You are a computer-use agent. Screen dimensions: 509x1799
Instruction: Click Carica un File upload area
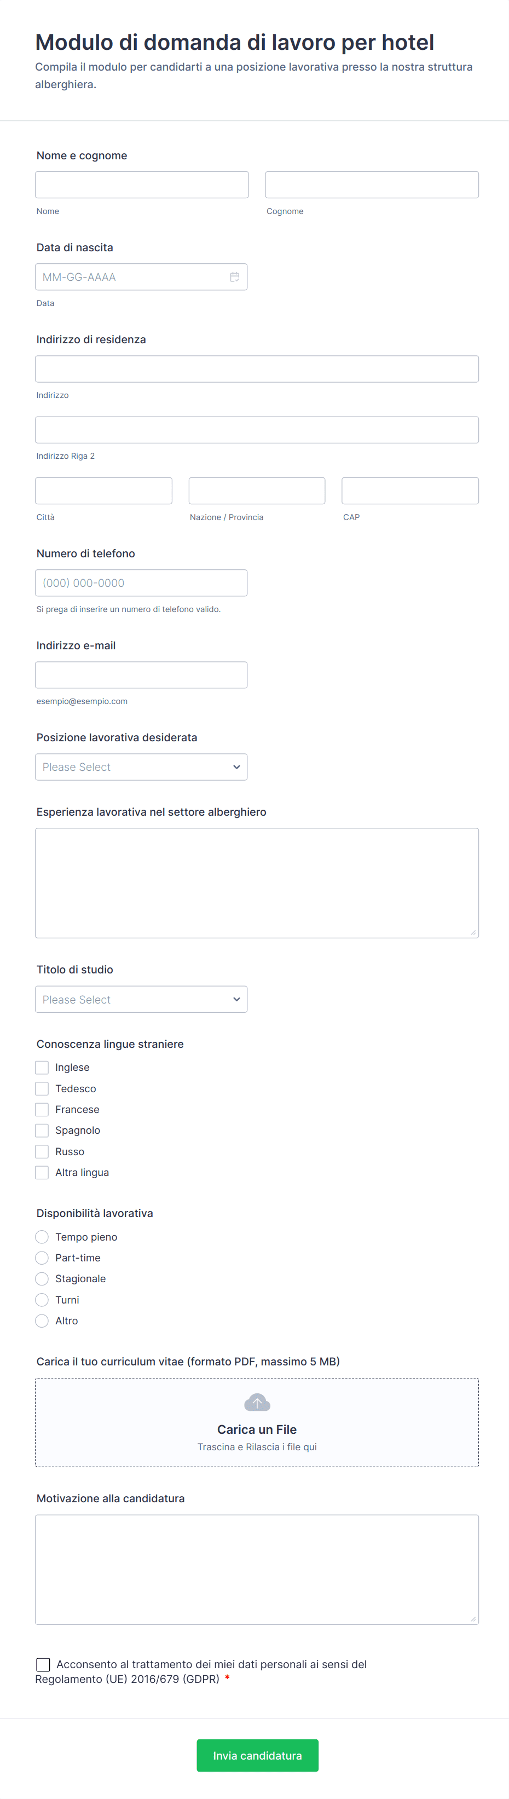(x=257, y=1429)
